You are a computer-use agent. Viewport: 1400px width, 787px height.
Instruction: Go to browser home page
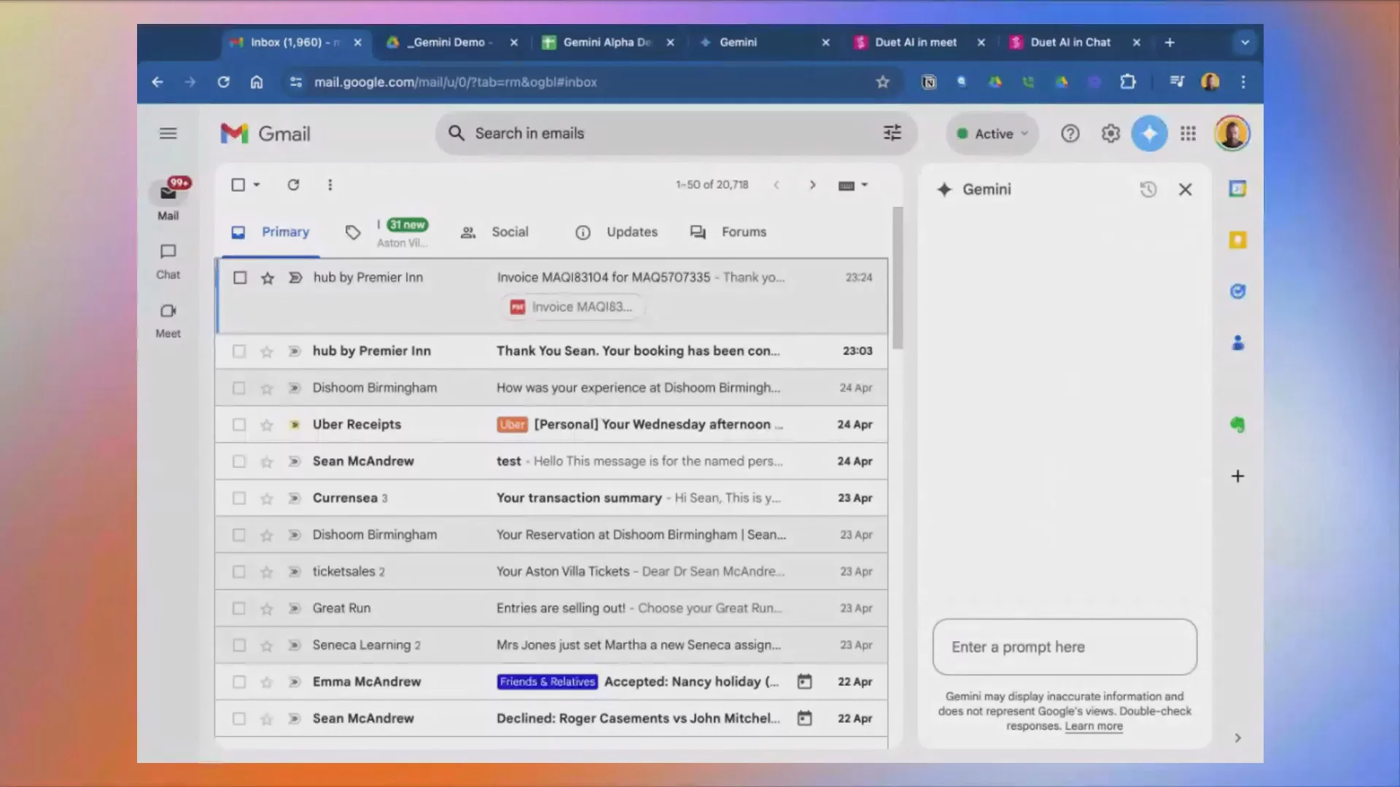point(257,82)
